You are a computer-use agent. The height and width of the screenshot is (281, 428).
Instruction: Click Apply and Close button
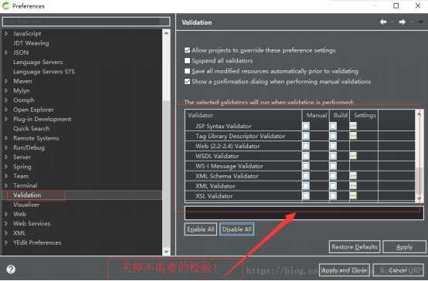(345, 270)
